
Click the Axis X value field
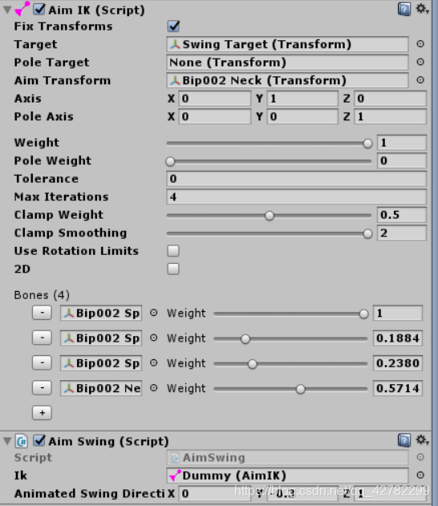click(x=215, y=99)
